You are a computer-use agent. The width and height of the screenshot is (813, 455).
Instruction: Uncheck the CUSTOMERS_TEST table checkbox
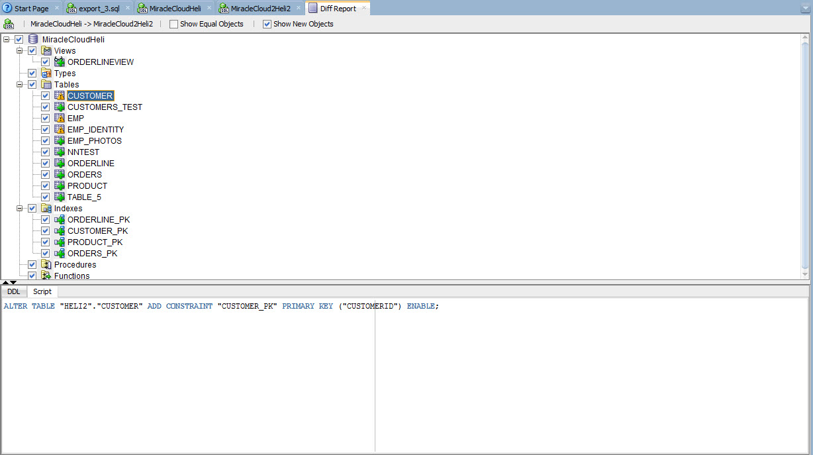pos(45,107)
